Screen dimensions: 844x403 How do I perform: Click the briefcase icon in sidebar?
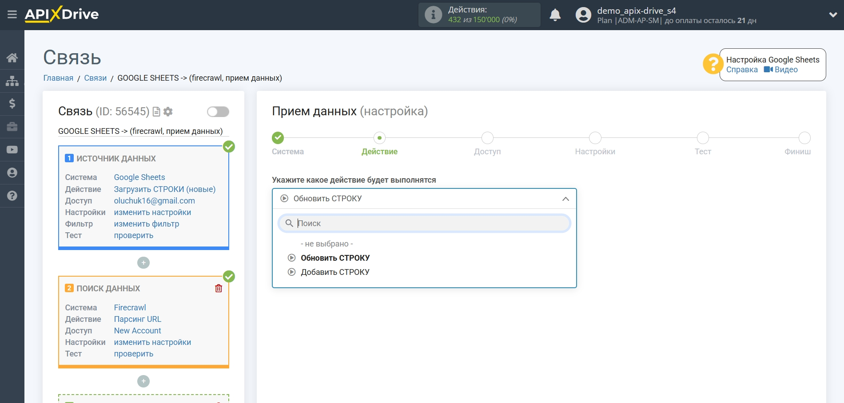tap(12, 127)
